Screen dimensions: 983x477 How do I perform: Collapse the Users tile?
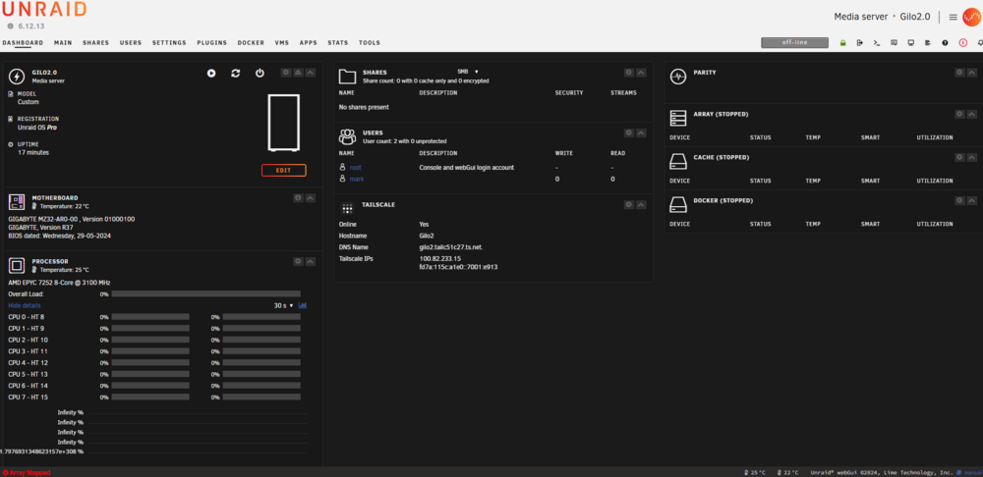click(641, 132)
